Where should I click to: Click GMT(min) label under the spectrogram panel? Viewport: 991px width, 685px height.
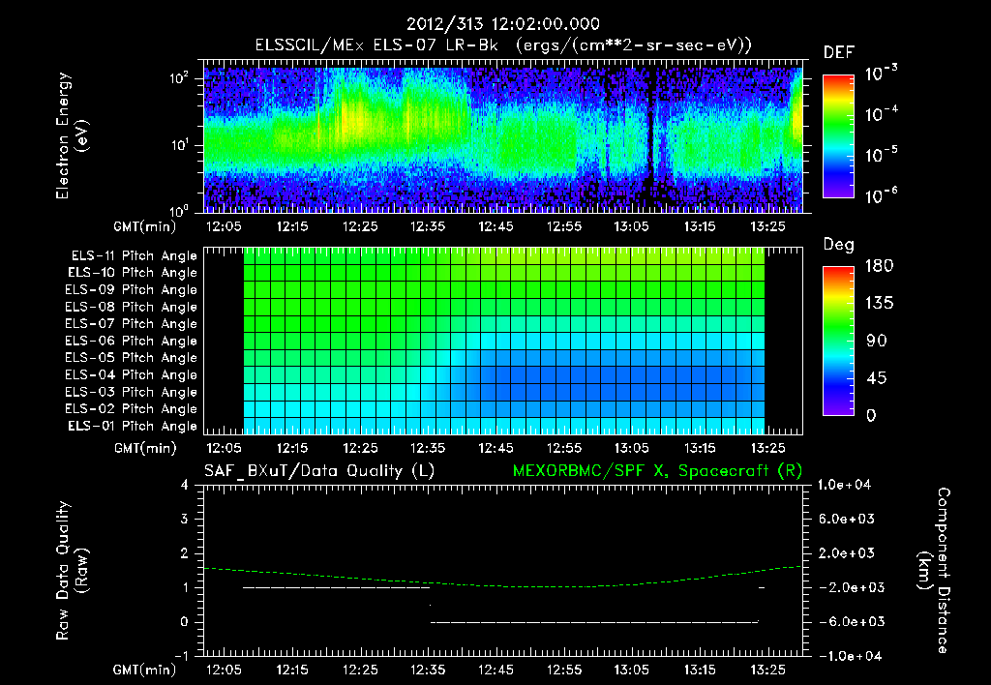[145, 226]
